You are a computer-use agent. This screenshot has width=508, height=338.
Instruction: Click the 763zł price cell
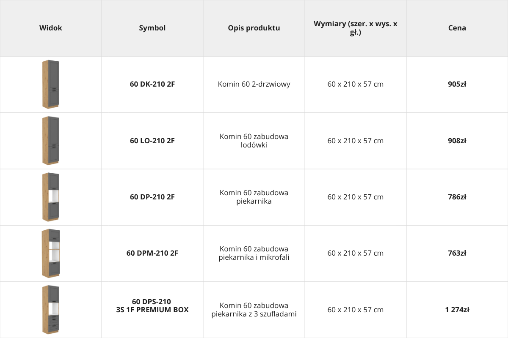(x=457, y=253)
